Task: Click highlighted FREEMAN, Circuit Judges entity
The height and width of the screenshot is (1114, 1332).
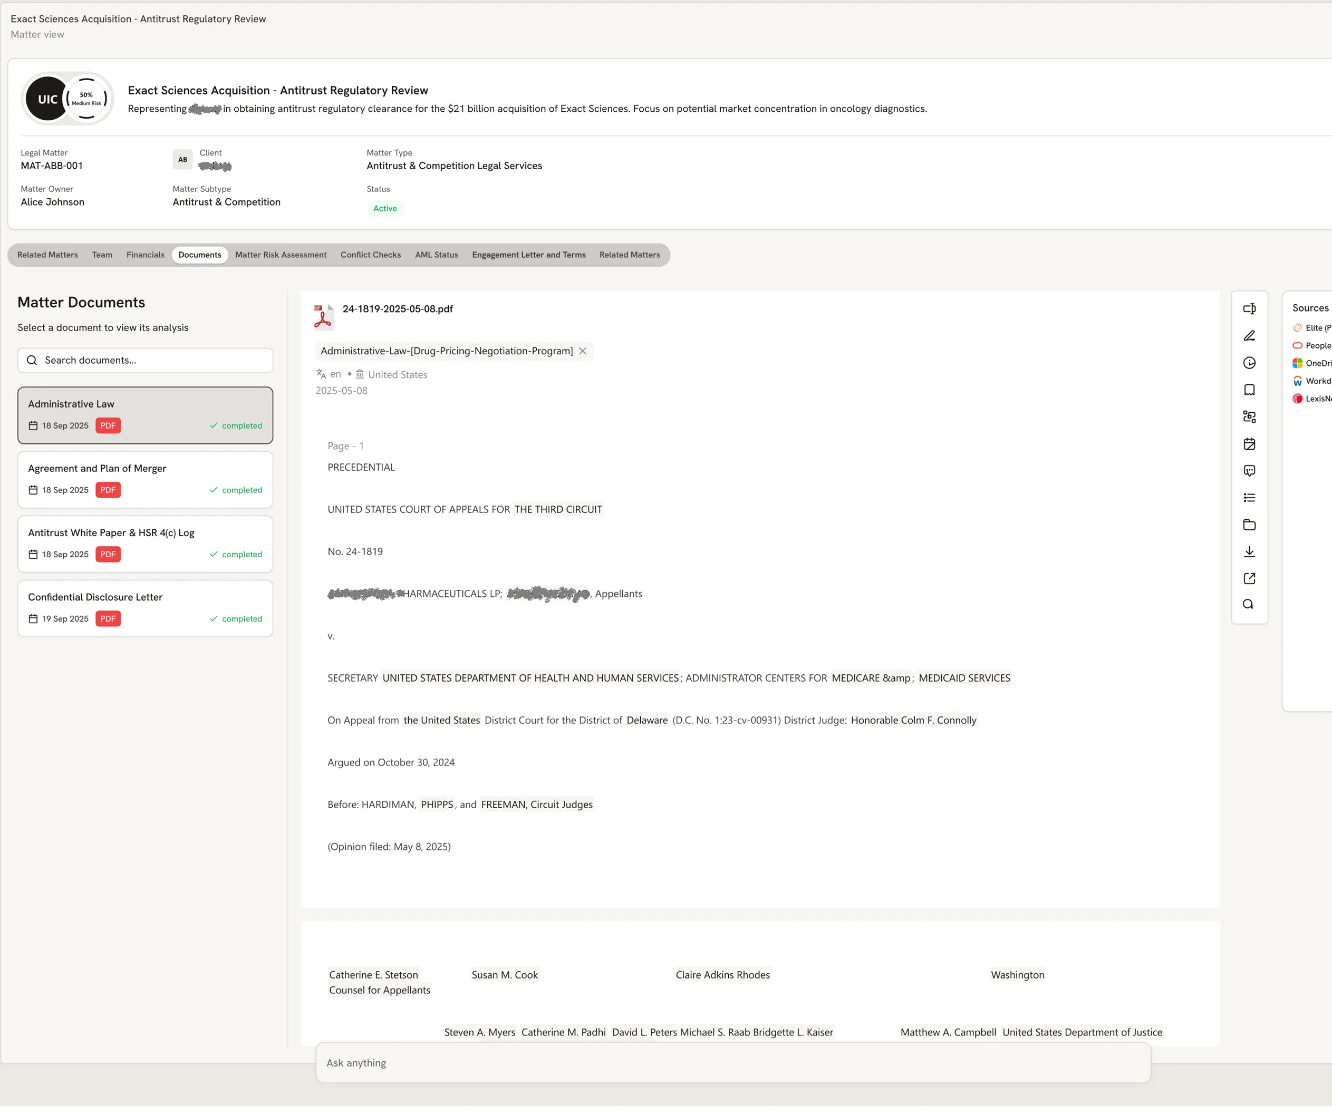Action: (537, 805)
